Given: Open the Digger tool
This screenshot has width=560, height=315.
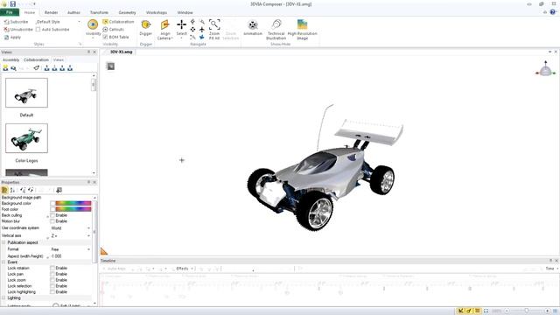Looking at the screenshot, I should point(146,24).
